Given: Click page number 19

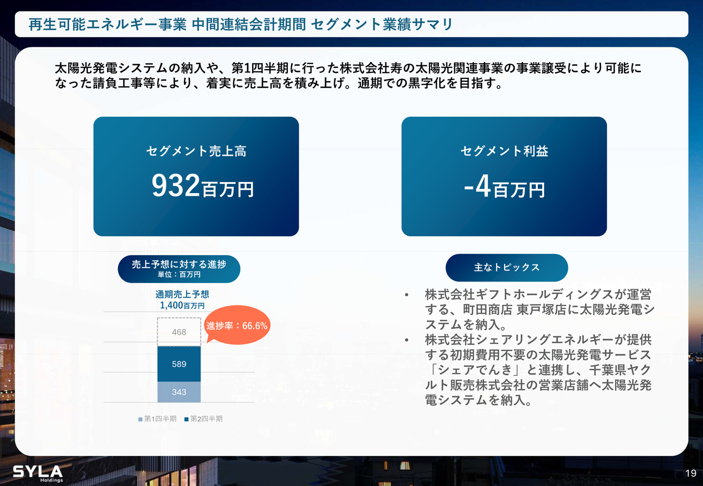Looking at the screenshot, I should pos(690,473).
